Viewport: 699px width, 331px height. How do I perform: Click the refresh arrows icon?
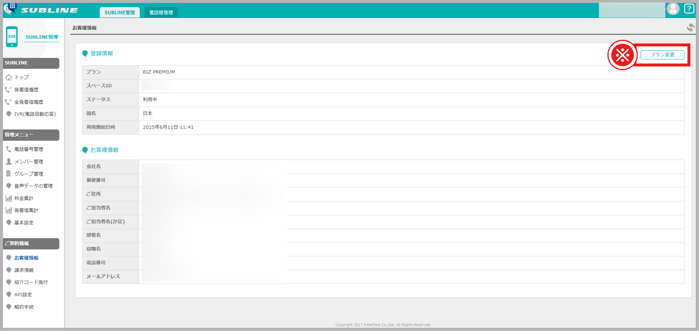tap(690, 28)
